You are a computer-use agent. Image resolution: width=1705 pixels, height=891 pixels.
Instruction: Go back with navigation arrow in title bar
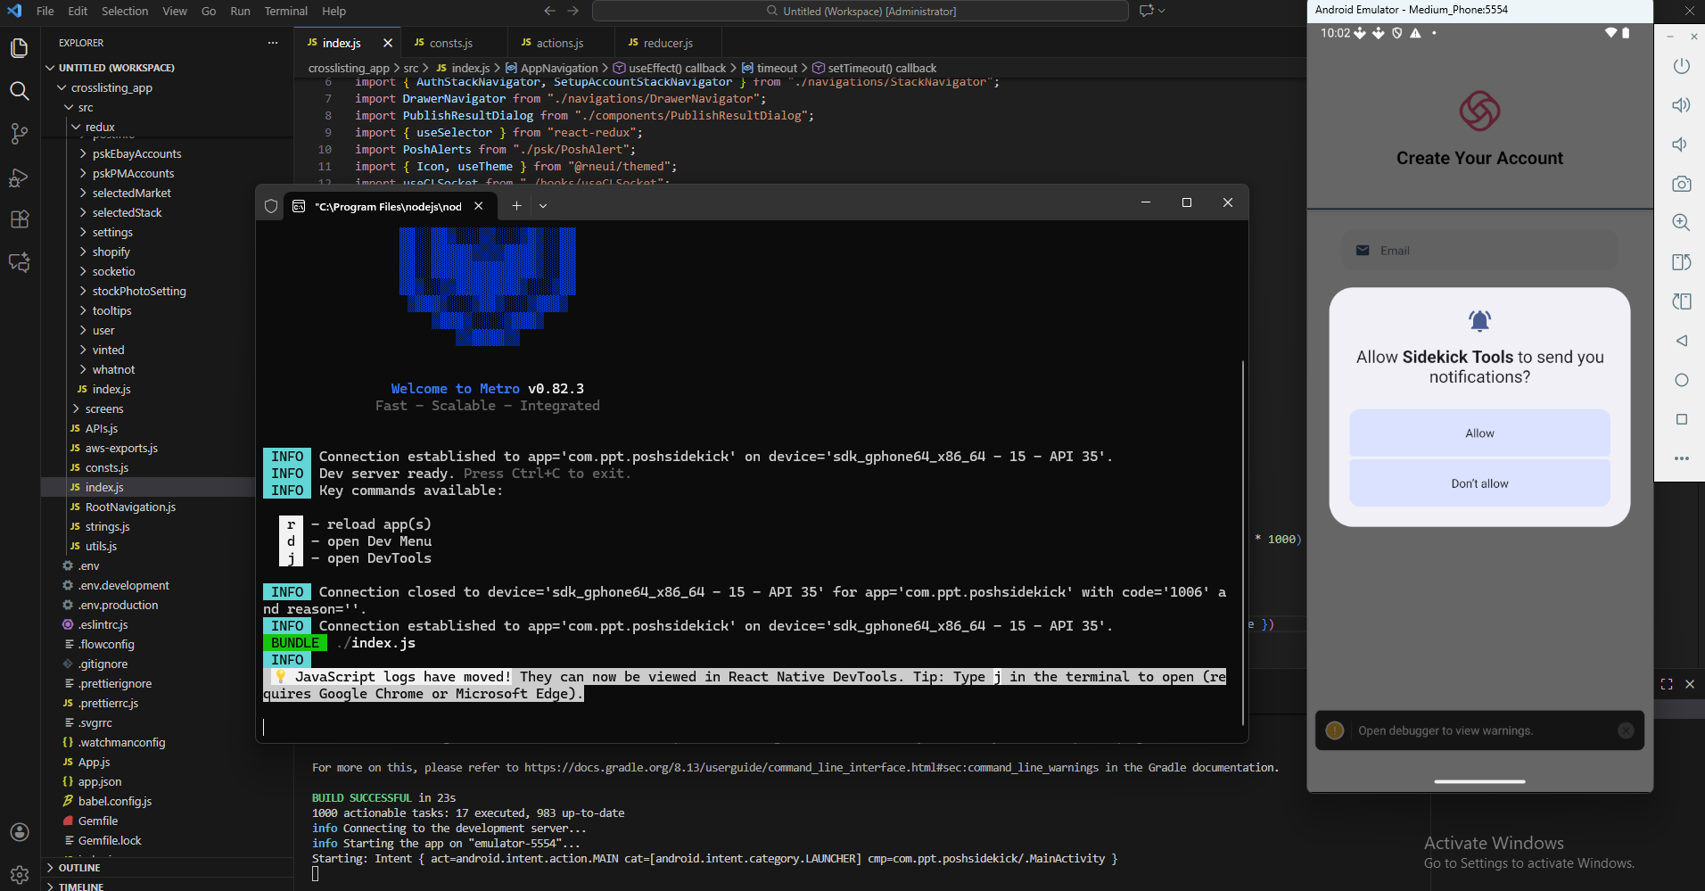(549, 11)
